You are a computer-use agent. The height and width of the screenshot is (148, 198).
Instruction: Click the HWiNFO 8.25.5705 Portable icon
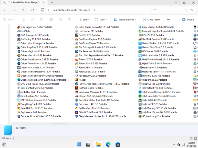click(x=140, y=76)
